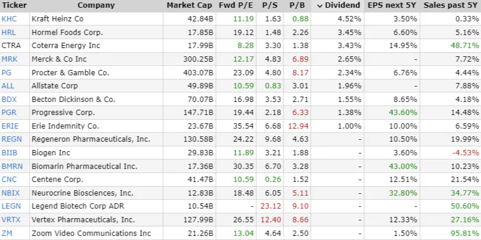Screen dimensions: 481x240
Task: Select Procter & Gamble Co. company name
Action: tap(70, 73)
